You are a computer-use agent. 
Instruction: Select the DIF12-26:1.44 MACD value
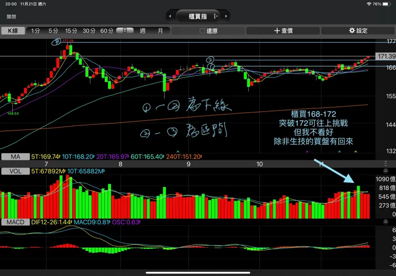51,222
